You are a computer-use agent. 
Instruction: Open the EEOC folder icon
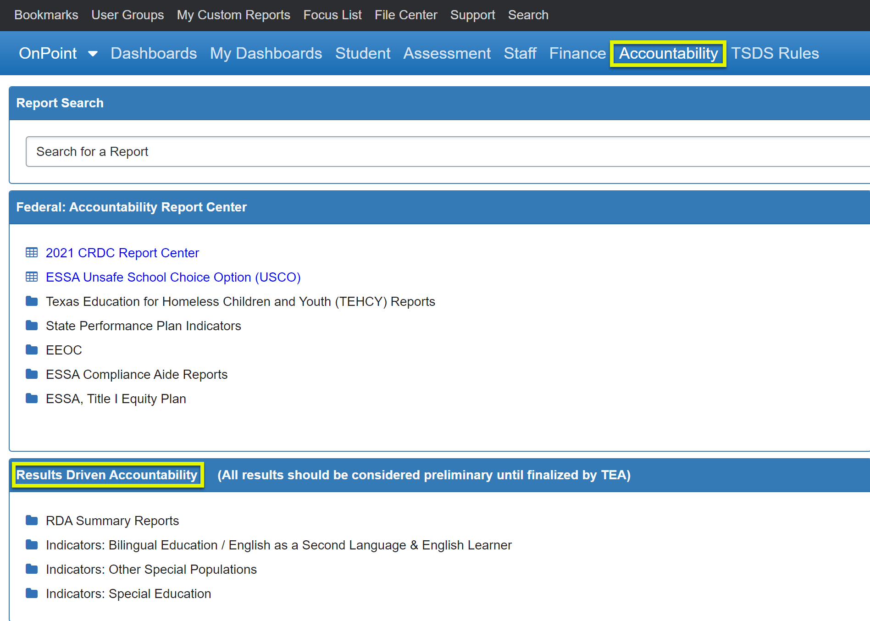click(x=31, y=349)
